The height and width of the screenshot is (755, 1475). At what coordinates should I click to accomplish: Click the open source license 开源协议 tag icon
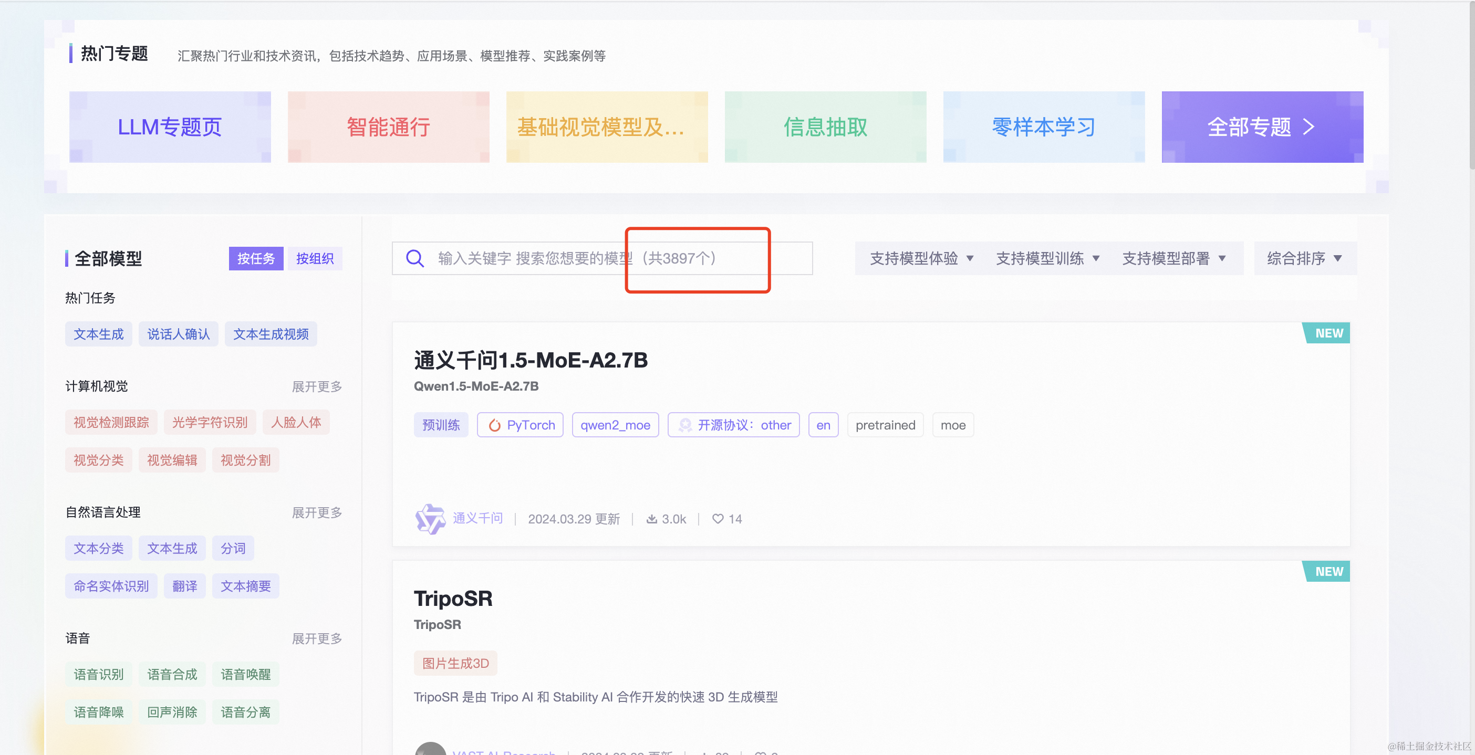coord(685,425)
